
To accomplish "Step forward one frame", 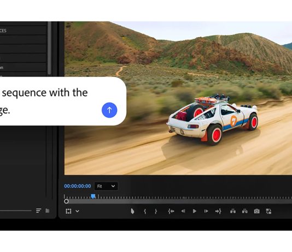I will [206, 211].
